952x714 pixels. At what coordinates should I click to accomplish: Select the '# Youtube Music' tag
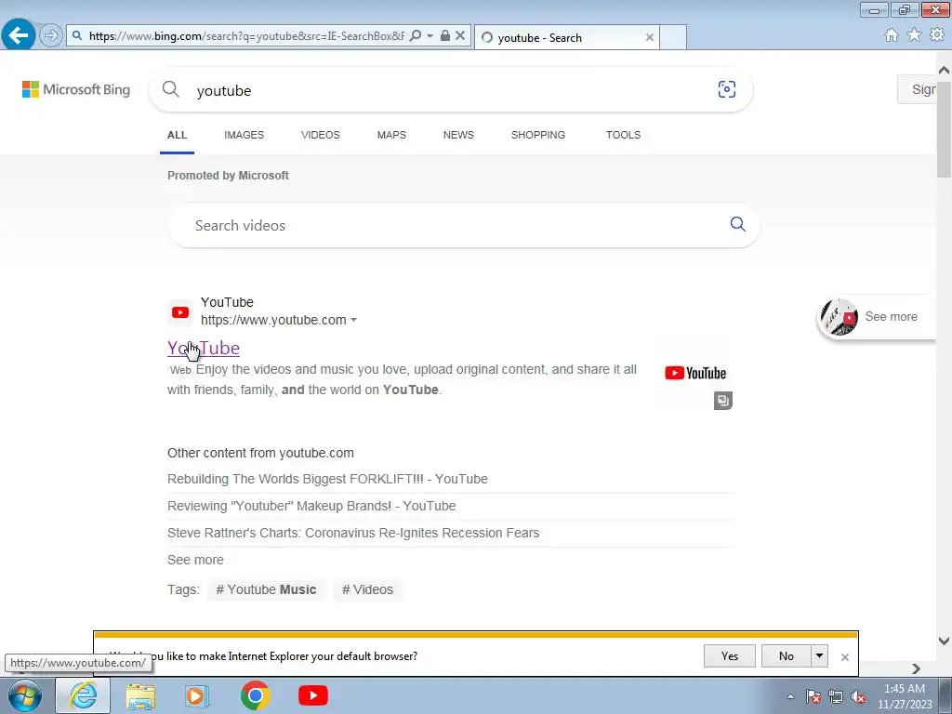266,589
